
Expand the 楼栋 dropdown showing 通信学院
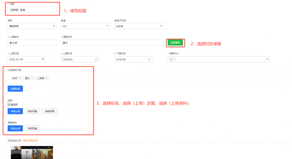[54, 26]
